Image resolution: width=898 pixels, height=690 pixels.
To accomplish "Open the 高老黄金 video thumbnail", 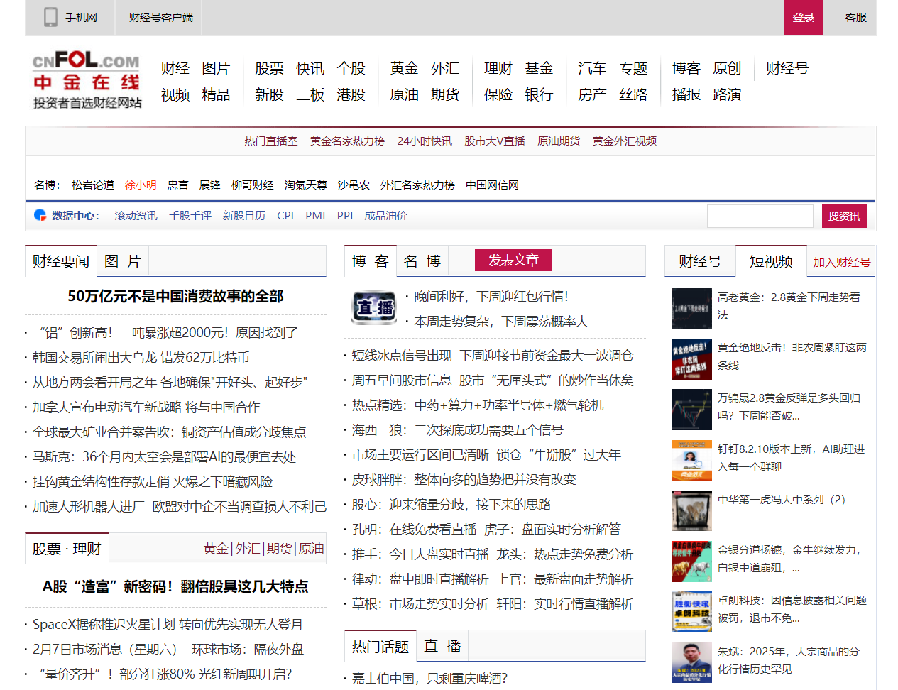I will click(x=691, y=308).
